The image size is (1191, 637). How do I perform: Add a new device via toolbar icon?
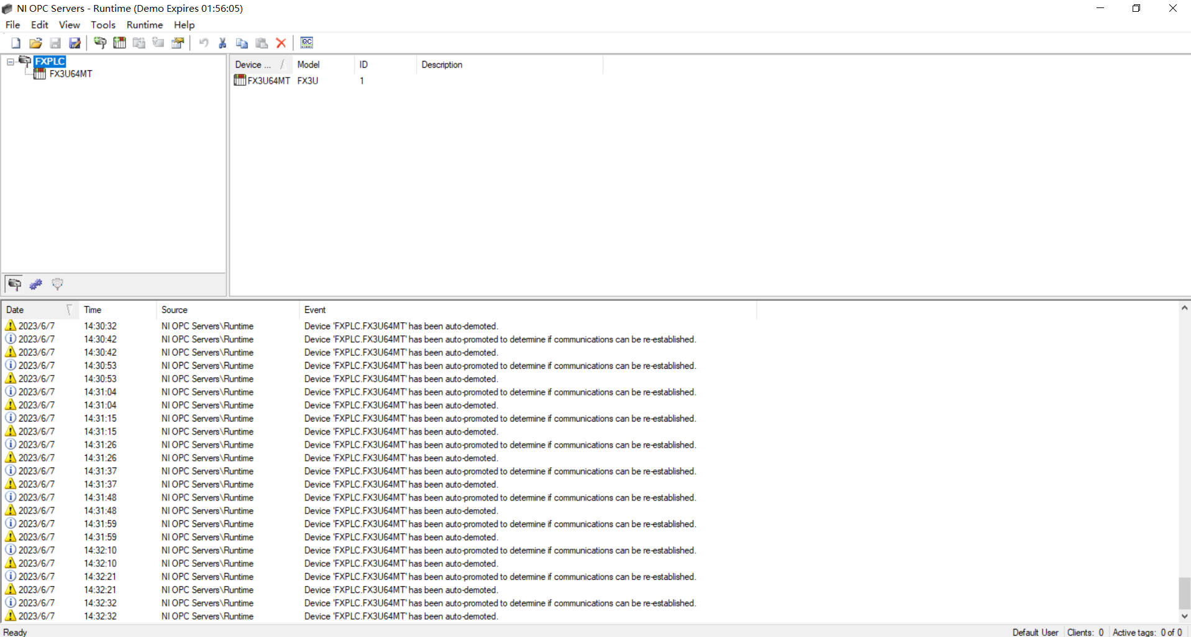[119, 43]
